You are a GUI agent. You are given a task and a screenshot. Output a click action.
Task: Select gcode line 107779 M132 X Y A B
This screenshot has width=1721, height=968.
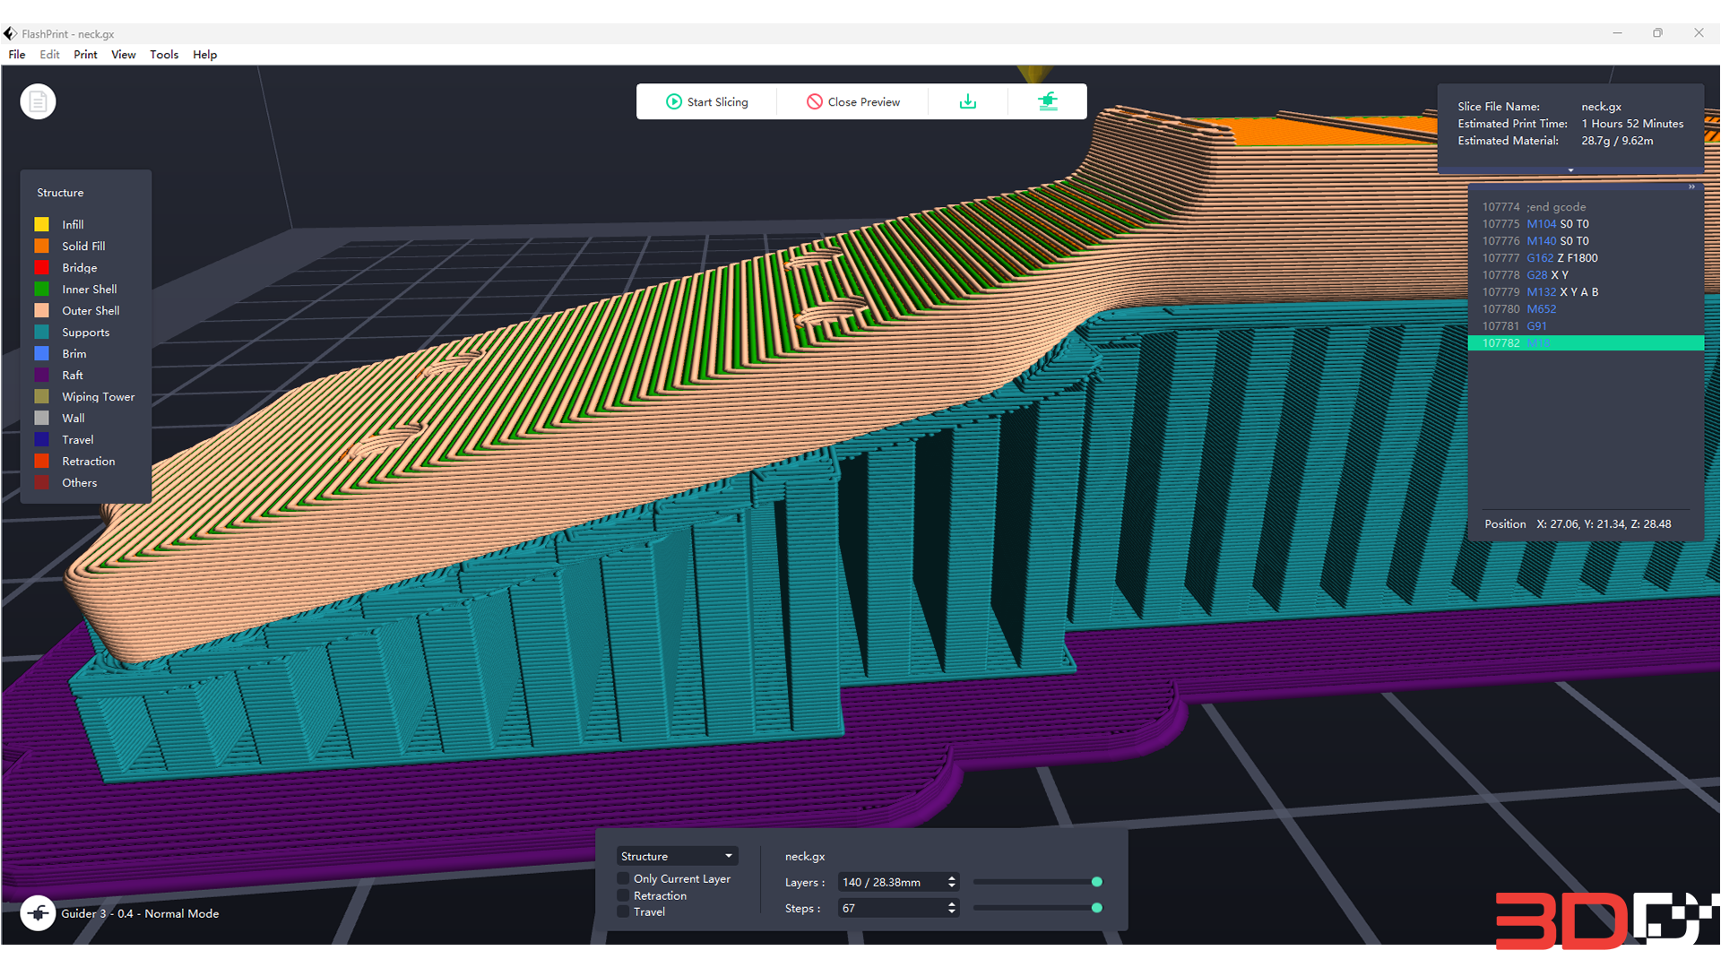coord(1585,292)
